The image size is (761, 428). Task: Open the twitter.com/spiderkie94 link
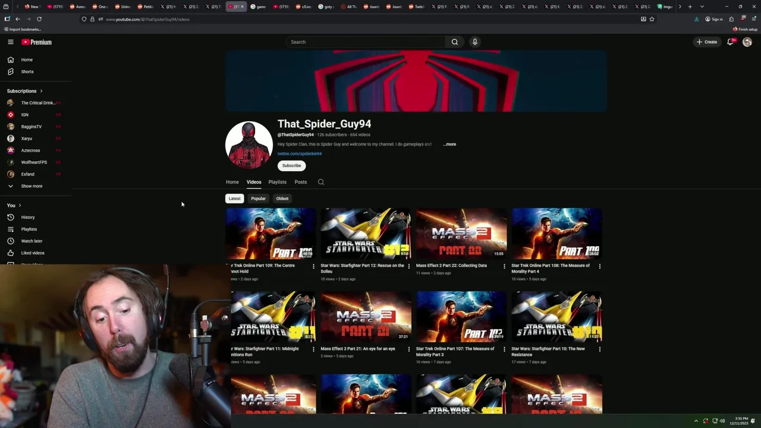(300, 153)
